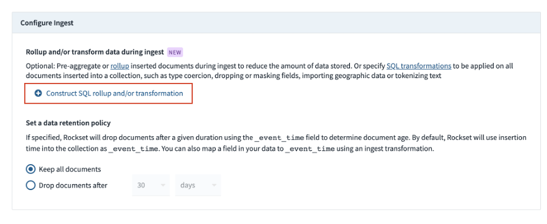Image resolution: width=547 pixels, height=224 pixels.
Task: Click the Configure Ingest panel header
Action: 277,23
